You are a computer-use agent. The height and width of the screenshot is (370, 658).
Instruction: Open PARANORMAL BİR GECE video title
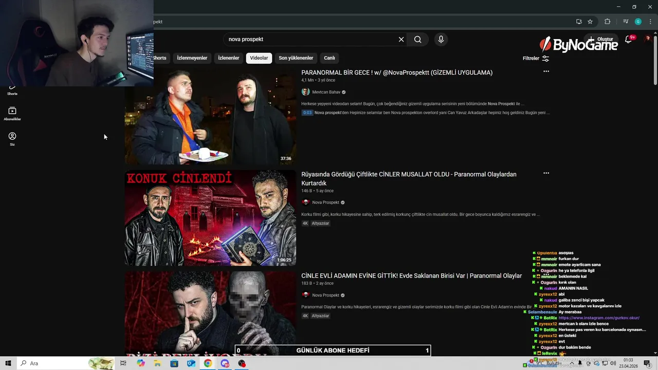coord(397,72)
